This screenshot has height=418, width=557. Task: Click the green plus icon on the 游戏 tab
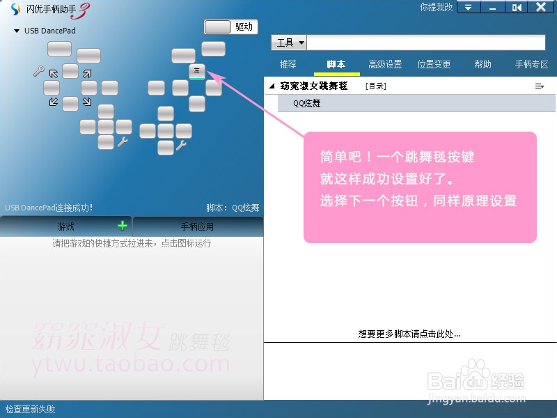point(123,226)
